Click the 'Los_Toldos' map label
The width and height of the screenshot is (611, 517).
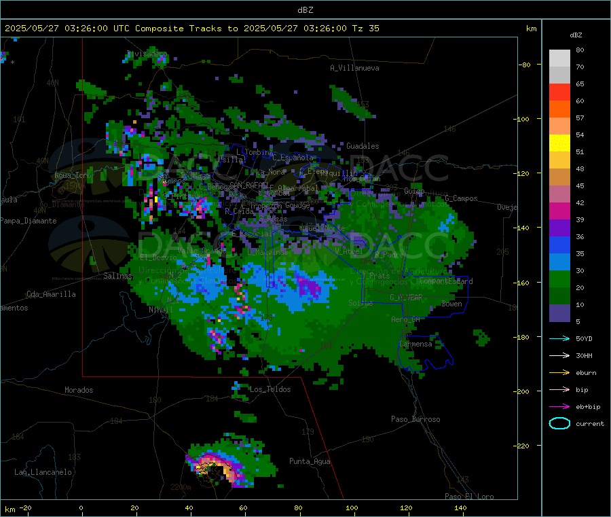click(270, 389)
